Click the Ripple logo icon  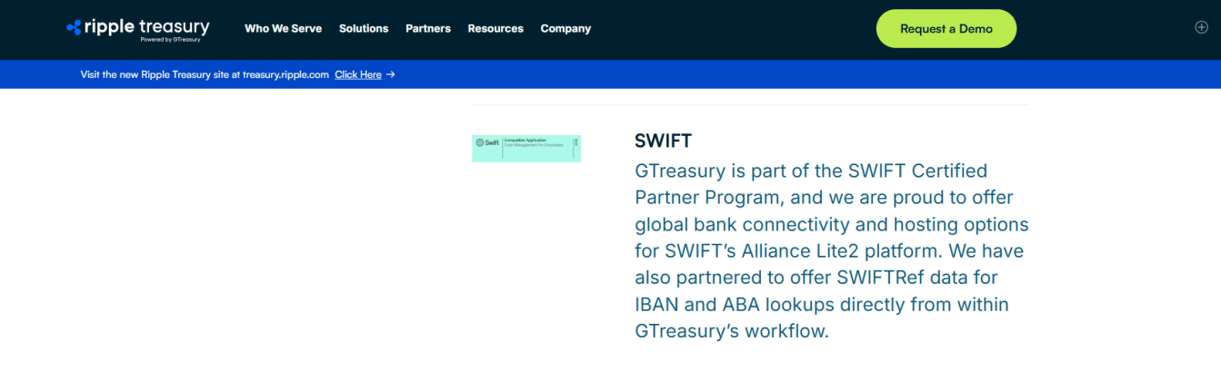coord(75,28)
